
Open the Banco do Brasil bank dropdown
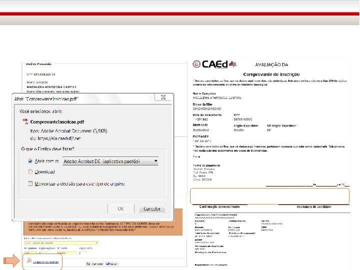(61, 243)
